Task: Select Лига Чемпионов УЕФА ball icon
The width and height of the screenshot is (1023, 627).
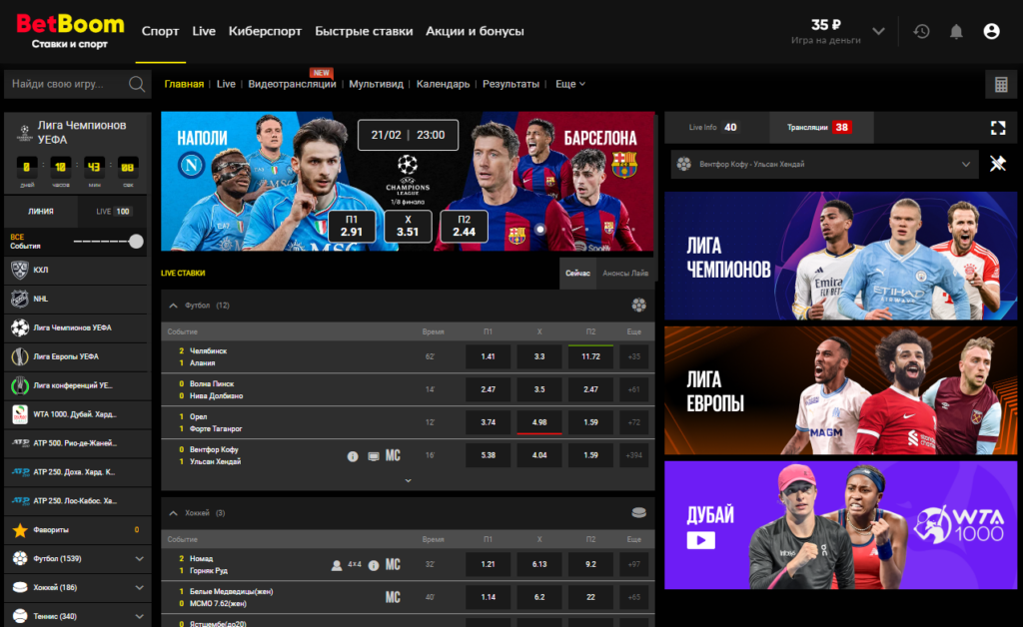Action: pos(20,327)
